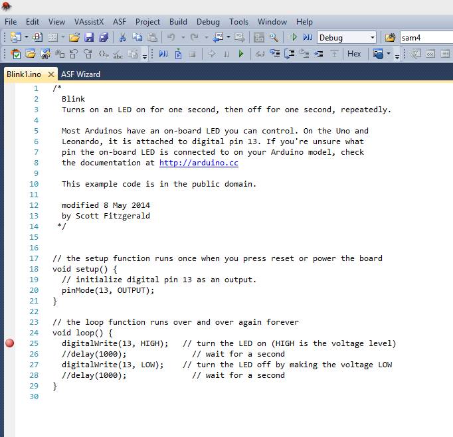Expand the debug toolbar overflow arrow
Screen dimensions: 453x437
point(397,56)
